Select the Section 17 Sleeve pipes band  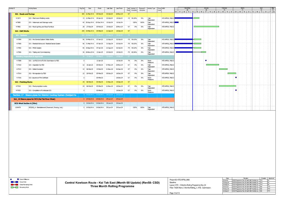click(x=46, y=95)
